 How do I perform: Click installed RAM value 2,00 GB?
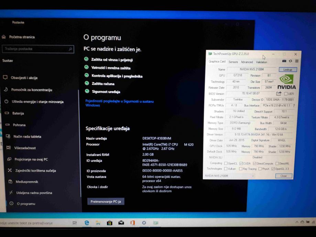coord(148,155)
